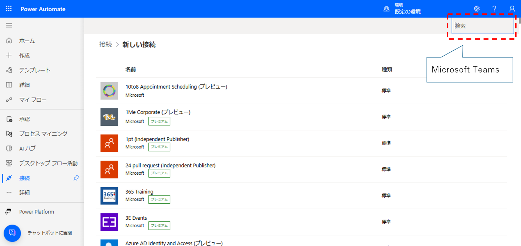
Task: Click the page vertical scrollbar
Action: click(x=520, y=21)
